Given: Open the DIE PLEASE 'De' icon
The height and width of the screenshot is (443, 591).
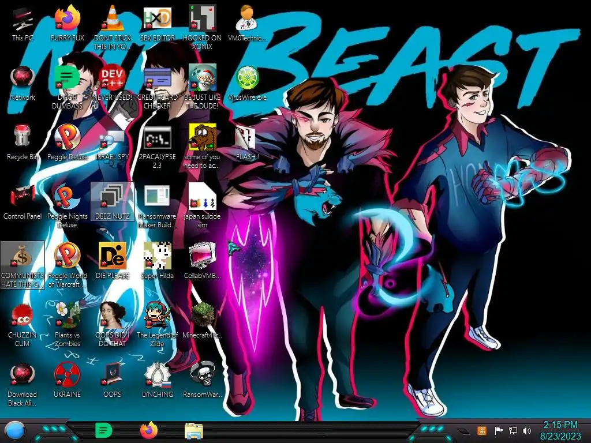Looking at the screenshot, I should pyautogui.click(x=113, y=261).
